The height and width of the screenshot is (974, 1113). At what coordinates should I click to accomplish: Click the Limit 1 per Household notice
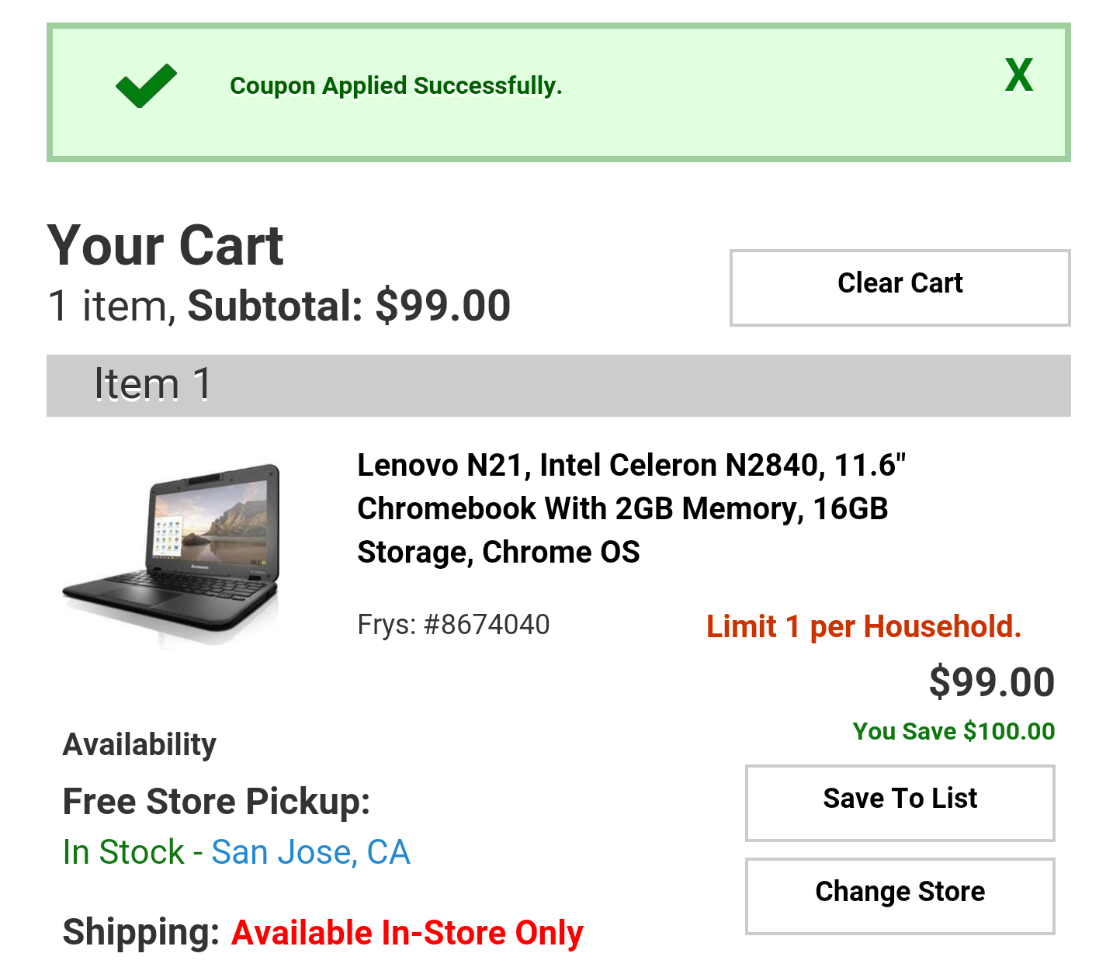tap(863, 626)
